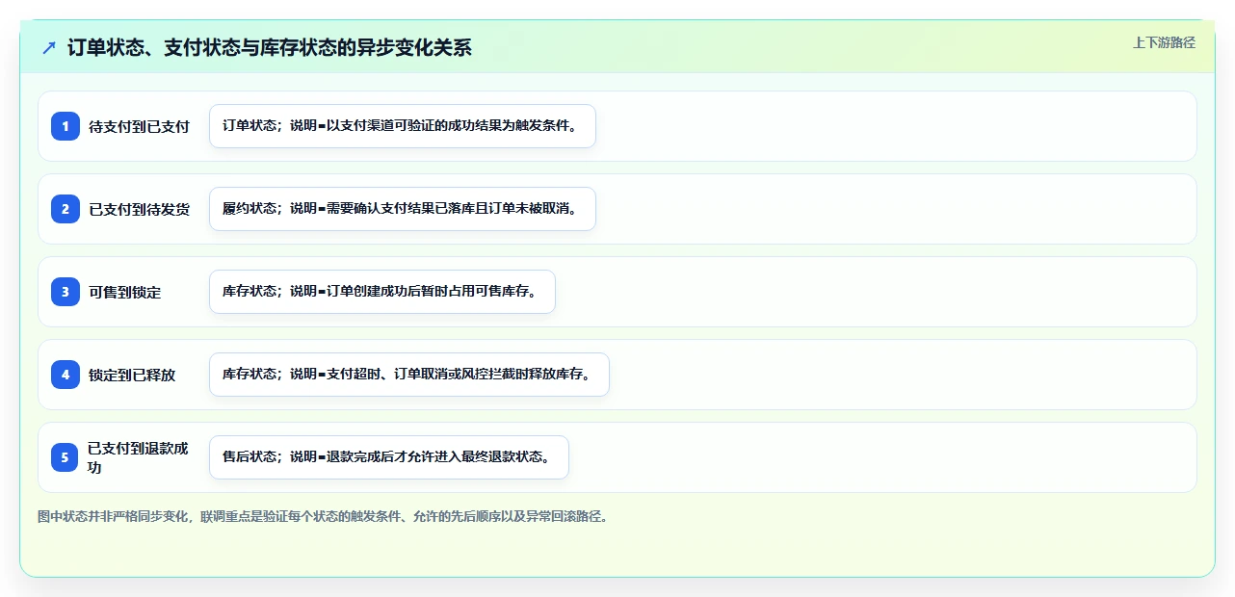Click the arrow icon beside the title
1235x597 pixels.
tap(49, 47)
